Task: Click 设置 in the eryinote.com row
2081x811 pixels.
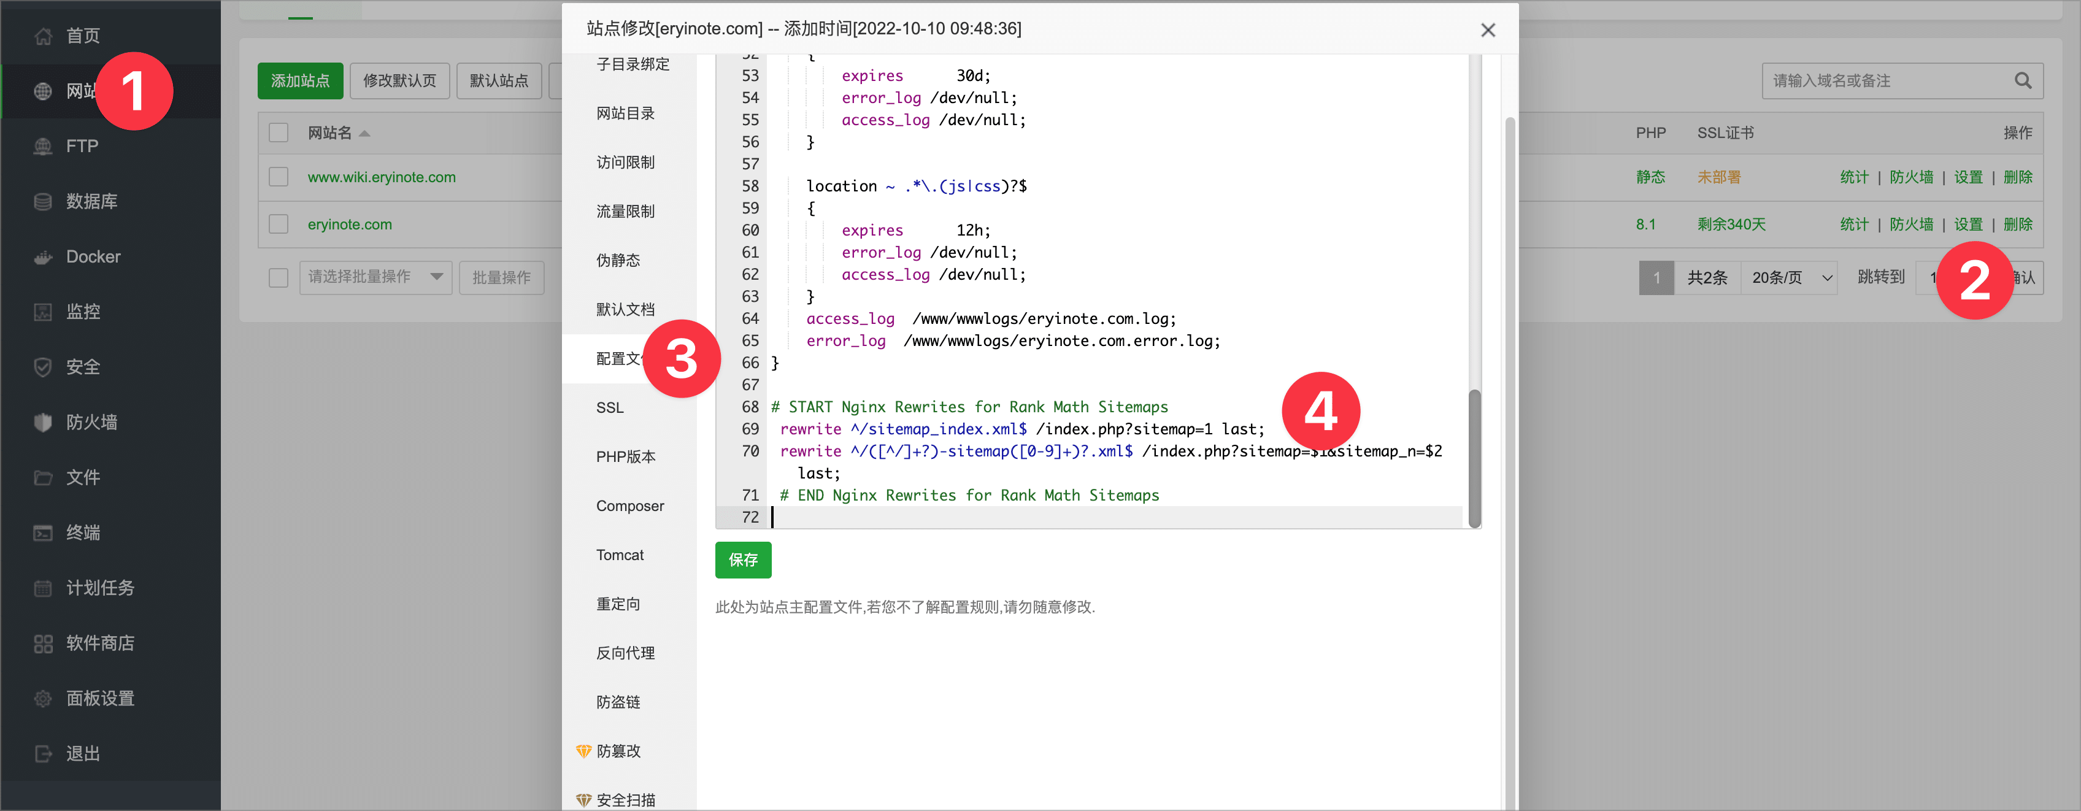Action: [x=1968, y=224]
